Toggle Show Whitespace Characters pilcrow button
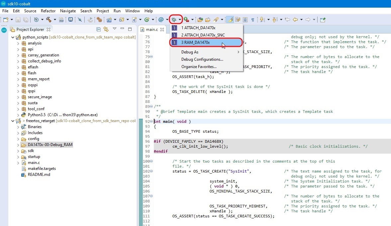Screen dimensions: 391x226 pos(252,20)
